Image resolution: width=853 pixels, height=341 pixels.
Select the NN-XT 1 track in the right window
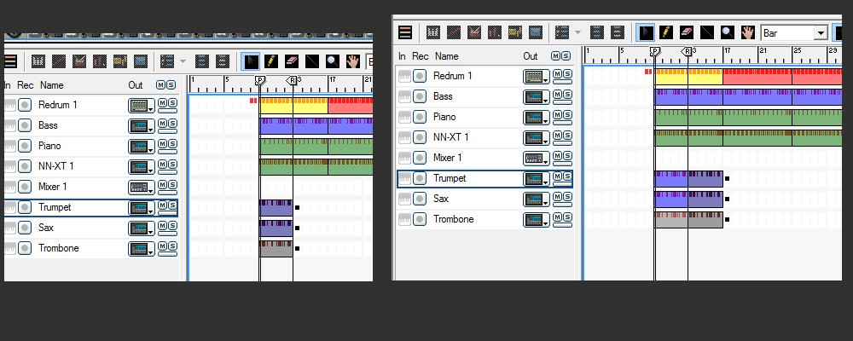[452, 137]
